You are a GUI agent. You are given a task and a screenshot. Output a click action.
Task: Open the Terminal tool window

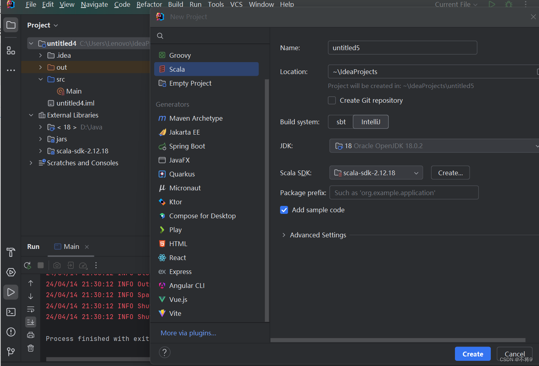coord(11,312)
